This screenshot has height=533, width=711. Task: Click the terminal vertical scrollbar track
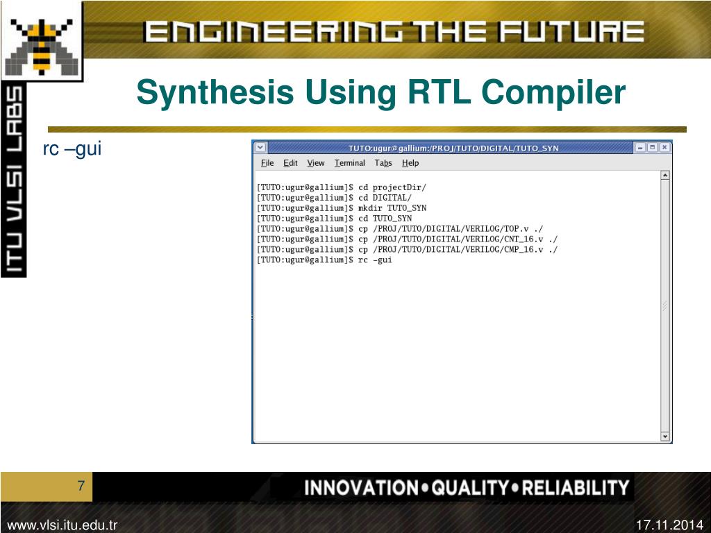664,306
